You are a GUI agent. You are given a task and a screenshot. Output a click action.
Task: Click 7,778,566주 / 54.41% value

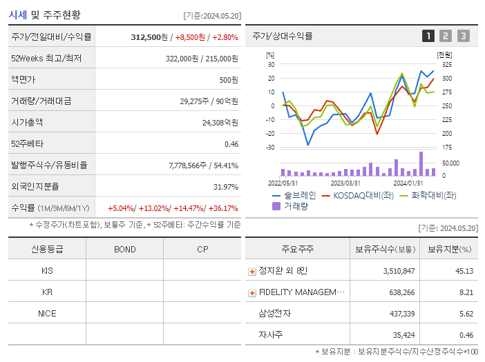coord(204,165)
